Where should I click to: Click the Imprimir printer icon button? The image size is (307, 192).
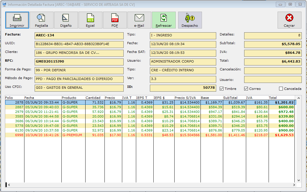[17, 20]
